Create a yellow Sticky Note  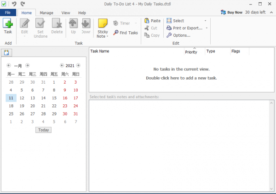pos(103,28)
